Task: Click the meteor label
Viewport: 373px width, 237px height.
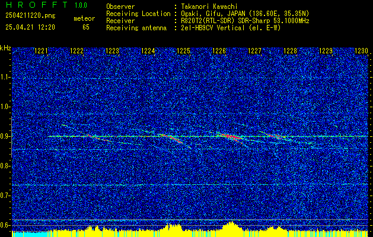Action: click(84, 18)
